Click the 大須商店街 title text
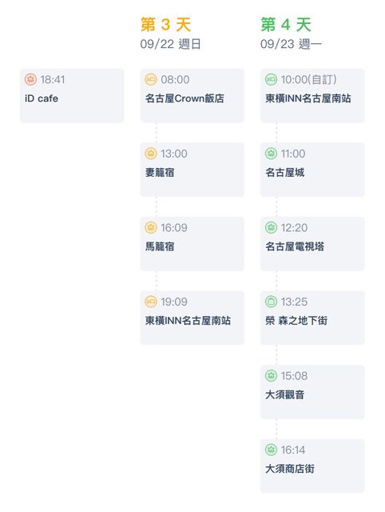385x512 pixels. pyautogui.click(x=290, y=469)
